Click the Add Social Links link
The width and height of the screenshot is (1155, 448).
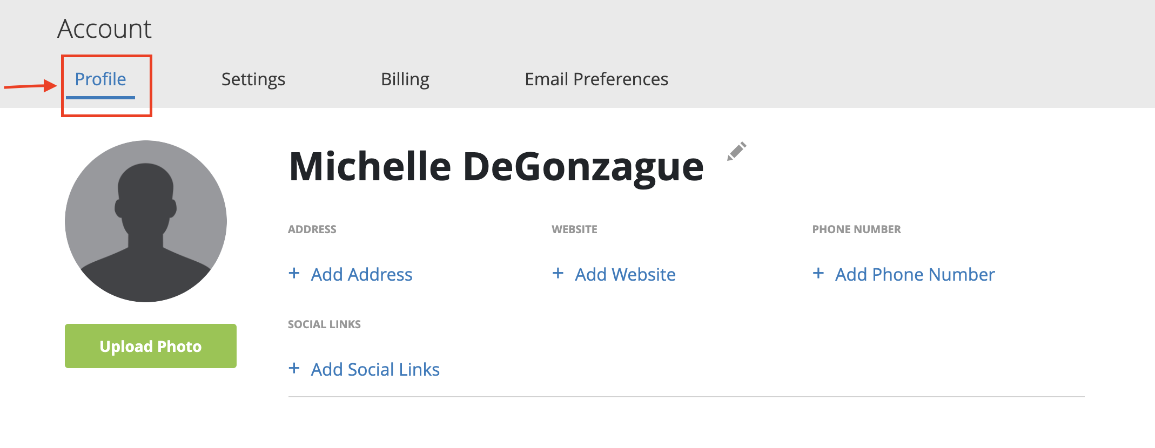pyautogui.click(x=375, y=369)
